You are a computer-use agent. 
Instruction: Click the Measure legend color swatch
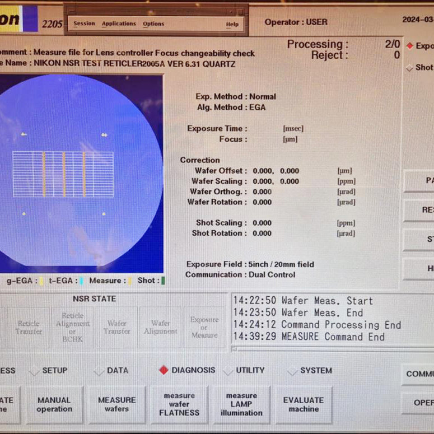[129, 281]
